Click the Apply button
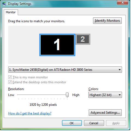Screen dimensions: 131x131 coord(116,123)
